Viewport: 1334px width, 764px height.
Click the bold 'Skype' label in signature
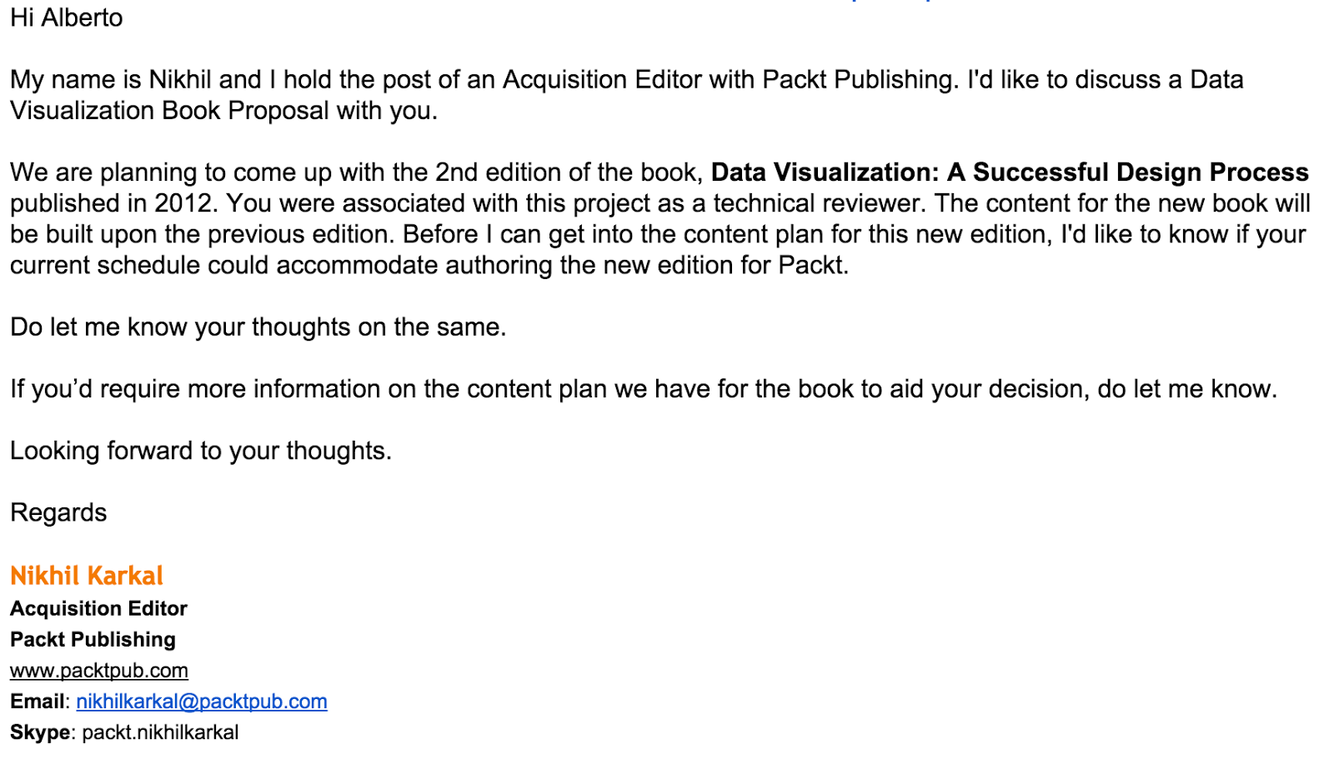point(40,732)
